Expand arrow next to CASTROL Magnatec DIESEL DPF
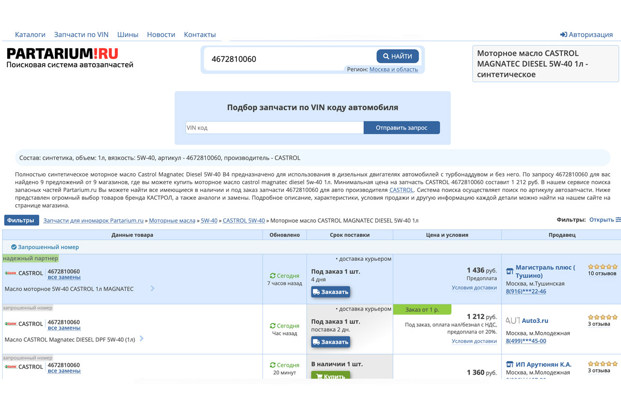621x414 pixels. point(142,339)
